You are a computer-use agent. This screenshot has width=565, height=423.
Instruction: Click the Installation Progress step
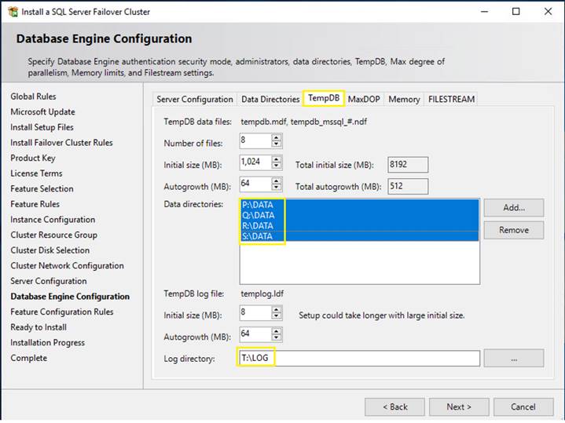pos(48,343)
